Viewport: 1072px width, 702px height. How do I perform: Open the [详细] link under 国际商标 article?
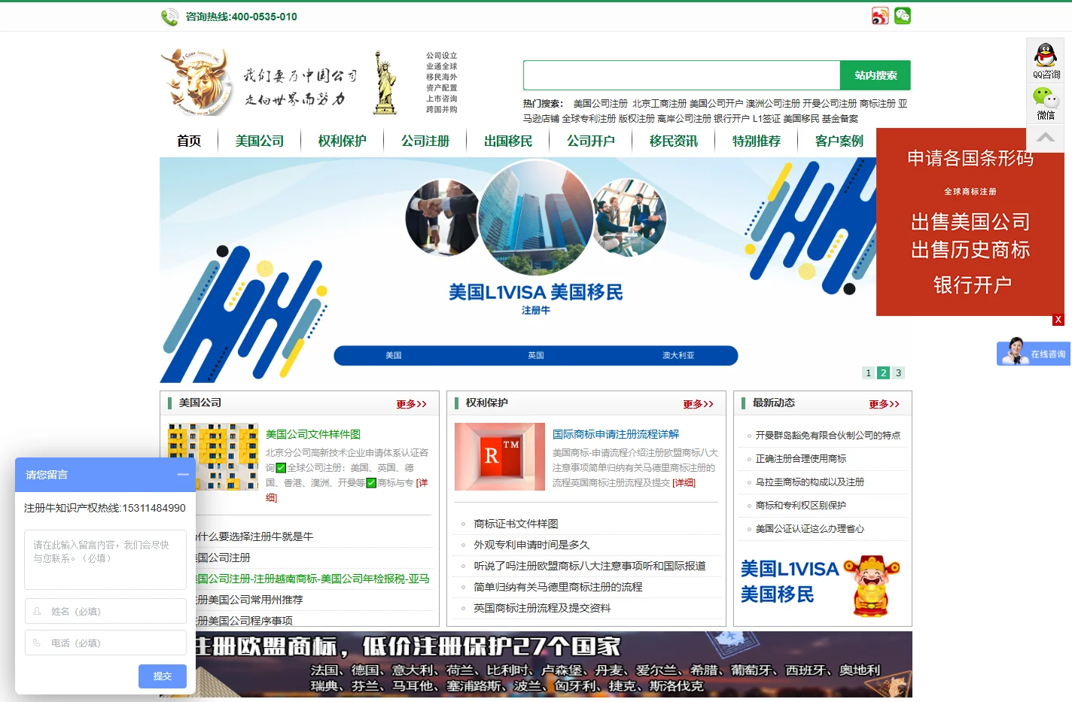pos(684,483)
